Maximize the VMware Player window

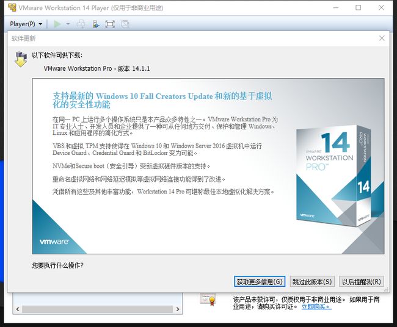click(x=359, y=7)
